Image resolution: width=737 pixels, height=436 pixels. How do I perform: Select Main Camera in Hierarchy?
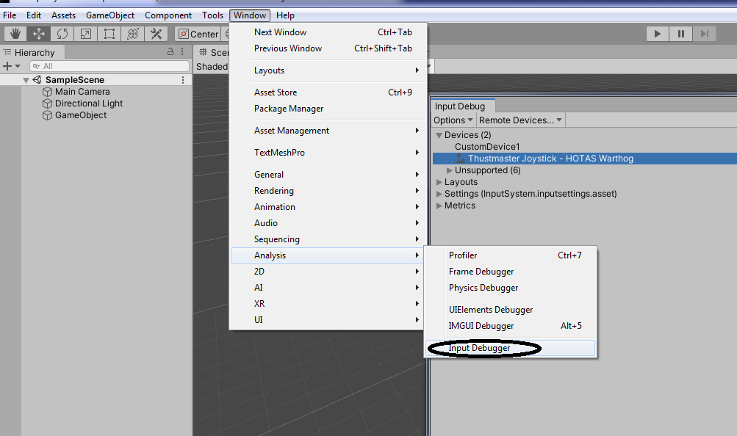click(82, 92)
